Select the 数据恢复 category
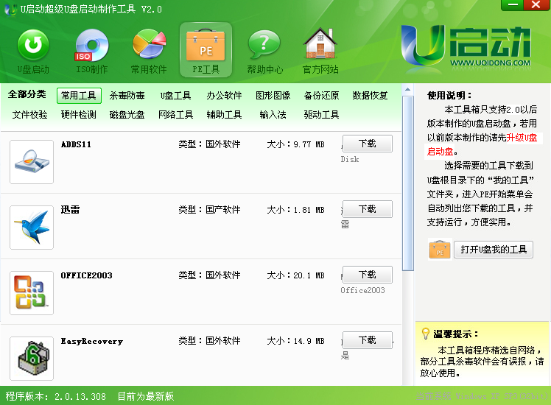This screenshot has width=551, height=405. point(370,96)
